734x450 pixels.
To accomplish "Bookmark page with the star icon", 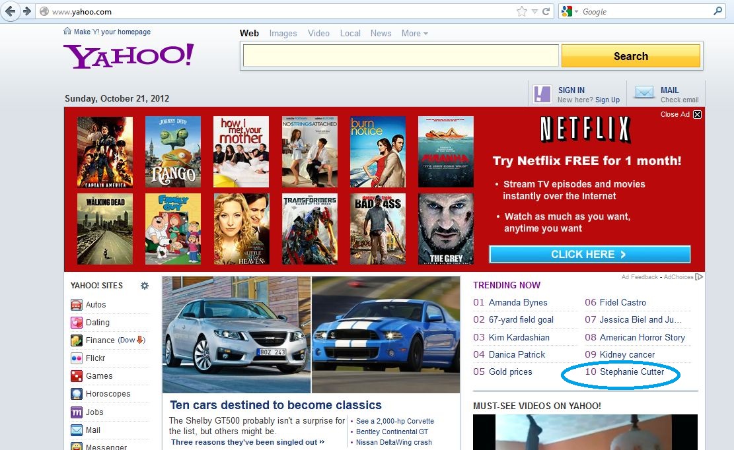I will tap(521, 11).
